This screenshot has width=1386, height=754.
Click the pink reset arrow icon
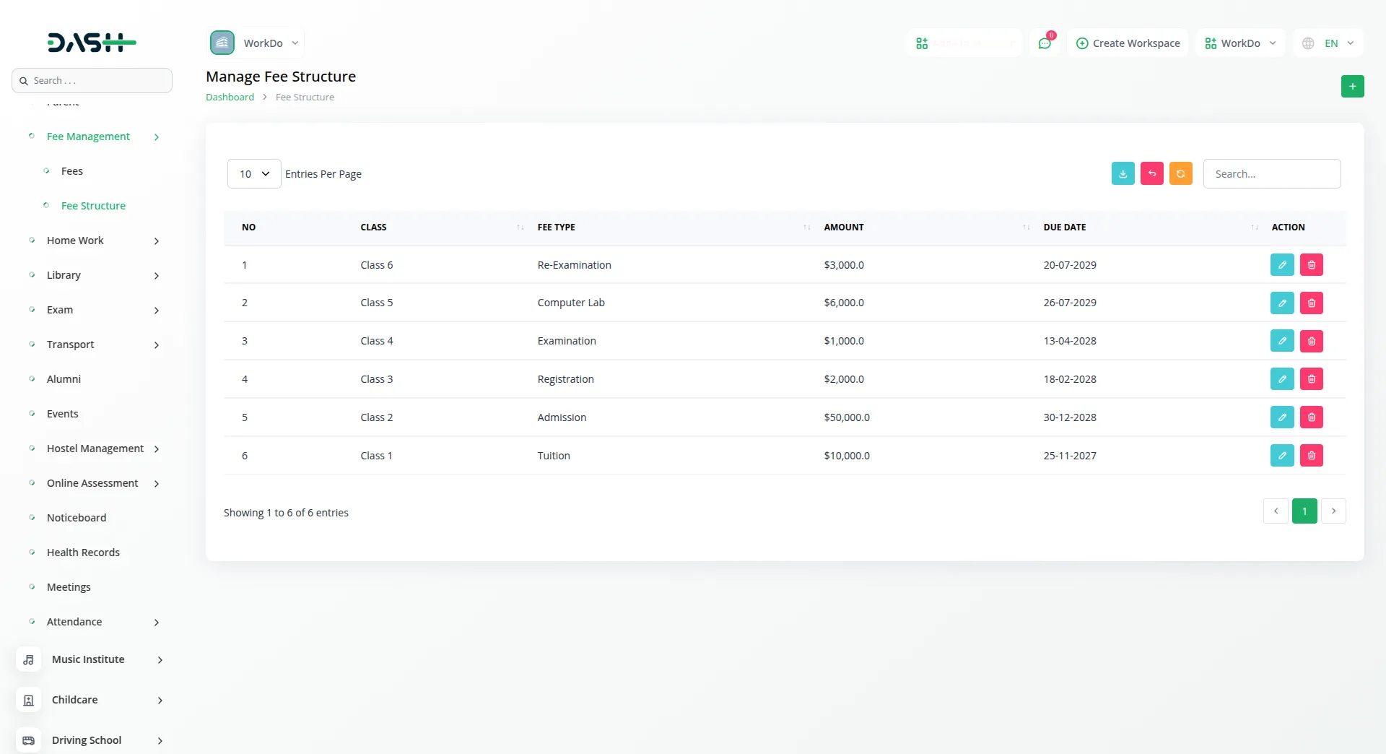[1151, 173]
